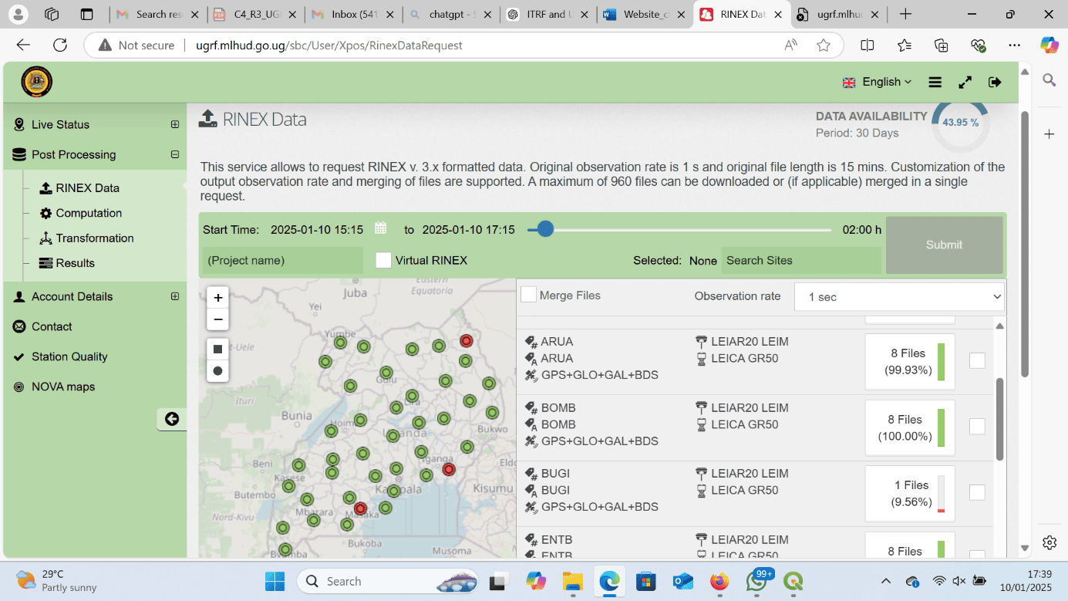Open the start time calendar picker

point(380,228)
